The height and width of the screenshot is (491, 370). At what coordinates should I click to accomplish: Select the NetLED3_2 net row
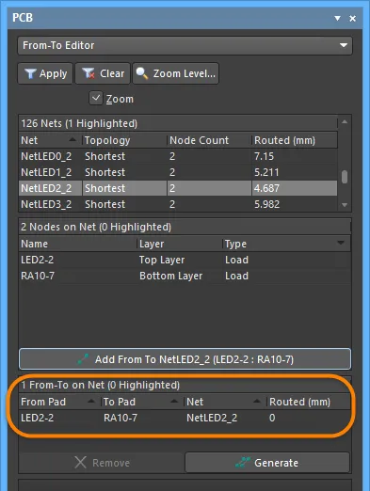pos(178,204)
